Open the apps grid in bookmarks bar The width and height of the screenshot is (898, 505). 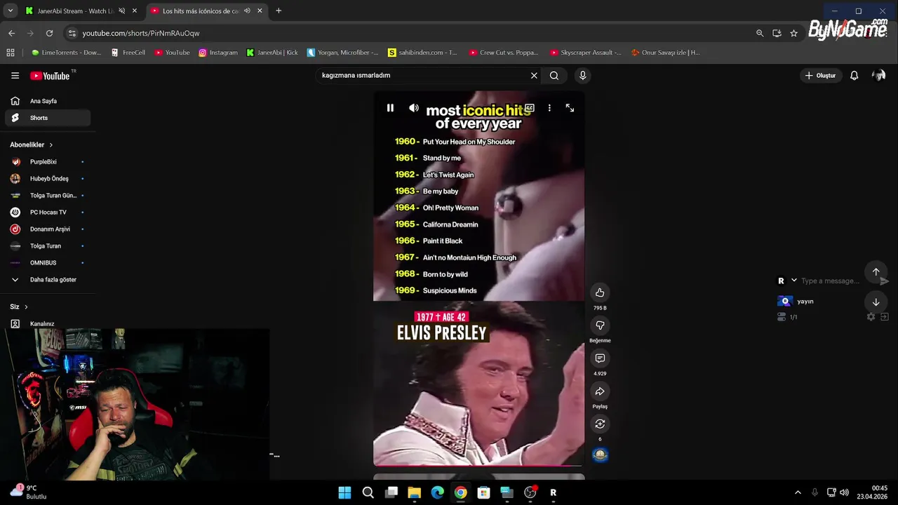coord(11,53)
